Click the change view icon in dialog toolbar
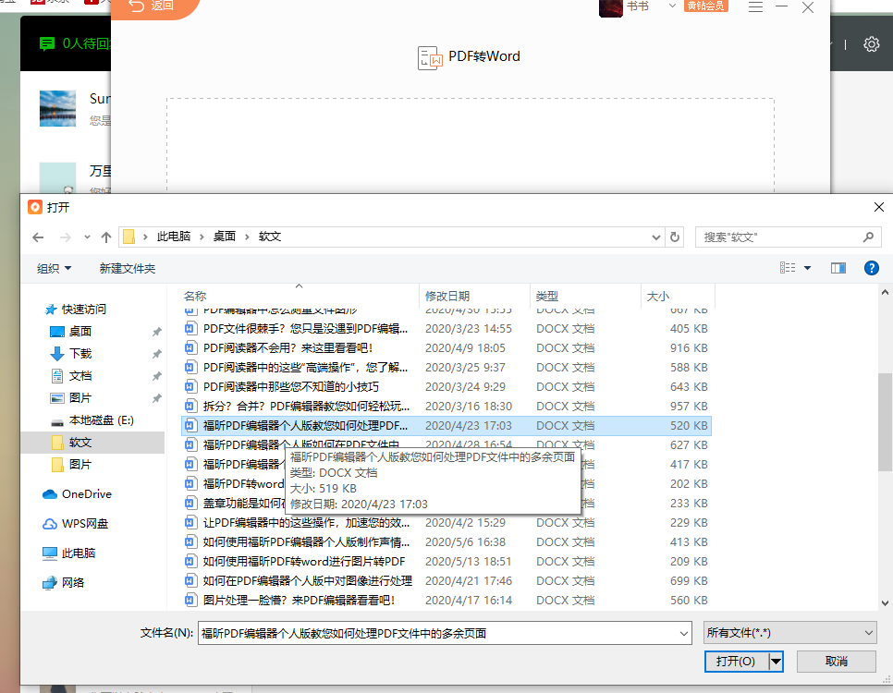Image resolution: width=893 pixels, height=693 pixels. (x=788, y=267)
